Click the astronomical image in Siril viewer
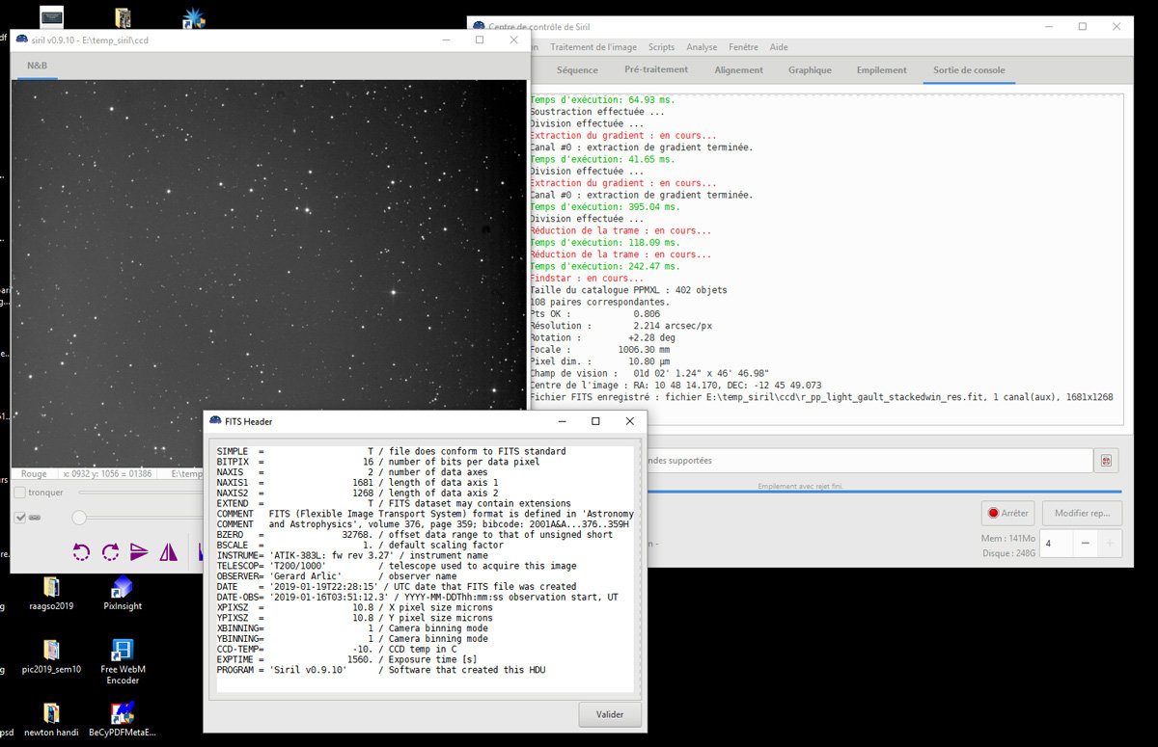 tap(268, 273)
